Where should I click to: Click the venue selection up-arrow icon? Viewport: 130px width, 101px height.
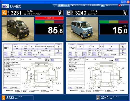point(89,5)
